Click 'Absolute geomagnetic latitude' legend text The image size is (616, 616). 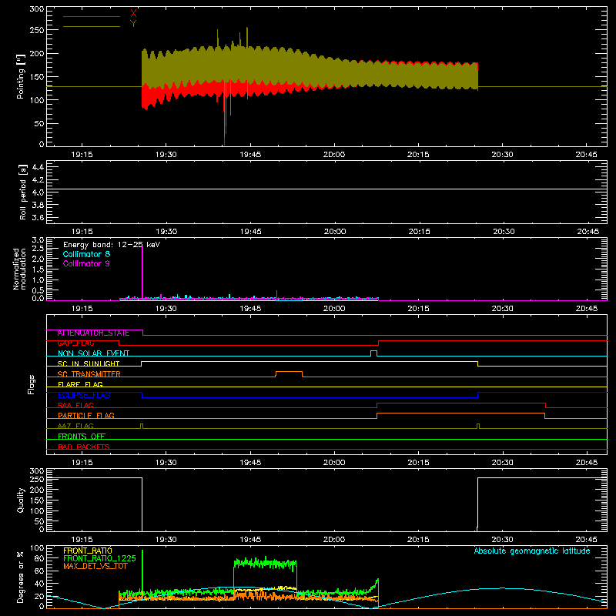tap(532, 551)
